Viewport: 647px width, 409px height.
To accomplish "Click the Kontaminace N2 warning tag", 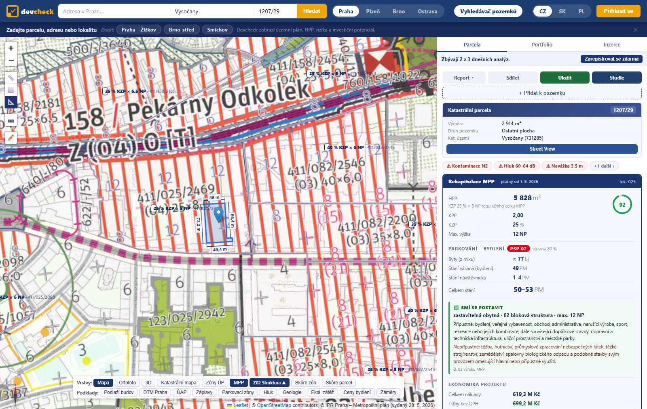I will tap(467, 166).
